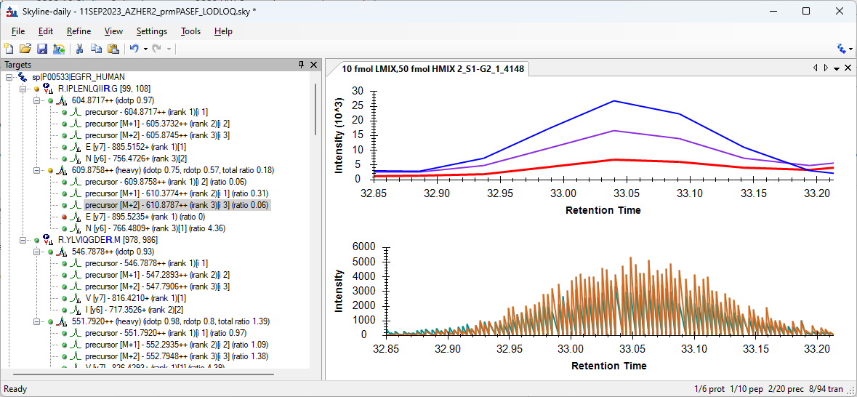857x397 pixels.
Task: Click the Import Results toolbar icon
Action: pos(59,49)
